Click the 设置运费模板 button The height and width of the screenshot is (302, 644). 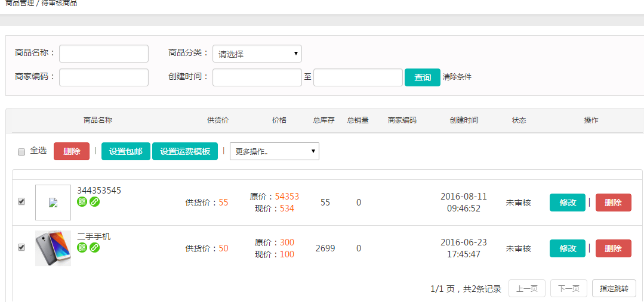click(x=185, y=151)
